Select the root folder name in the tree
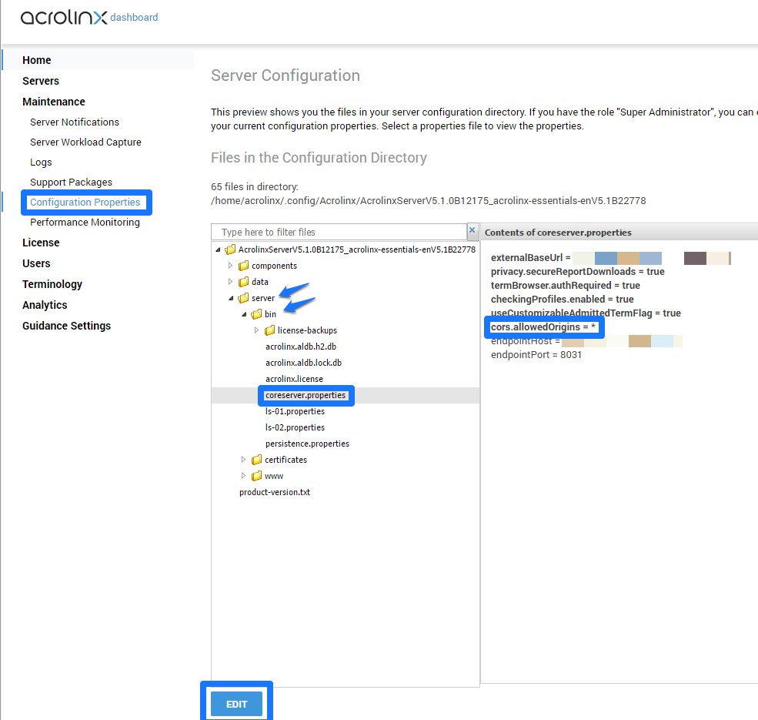This screenshot has width=758, height=720. 357,249
